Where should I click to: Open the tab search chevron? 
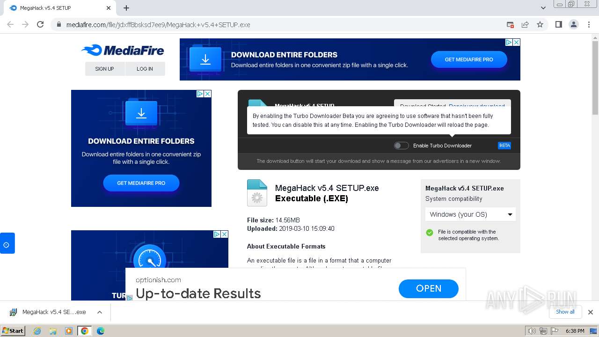543,8
